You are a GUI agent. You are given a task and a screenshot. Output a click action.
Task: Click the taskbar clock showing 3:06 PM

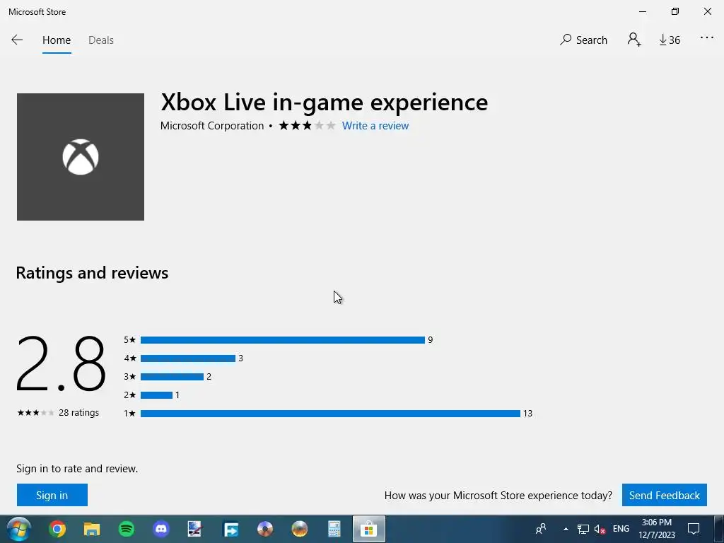click(657, 529)
